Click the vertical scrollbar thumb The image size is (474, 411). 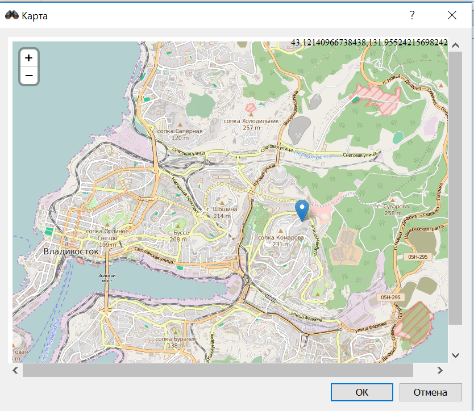click(455, 188)
